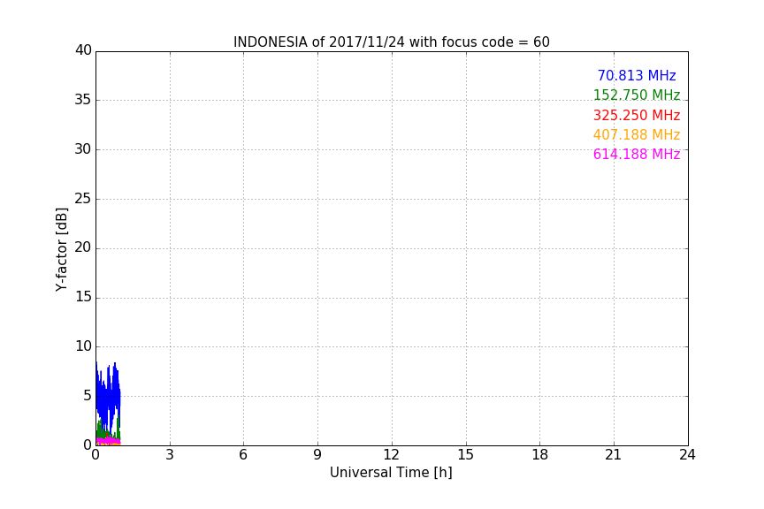764x509 pixels.
Task: Click the x-axis tick label 24
Action: (687, 455)
